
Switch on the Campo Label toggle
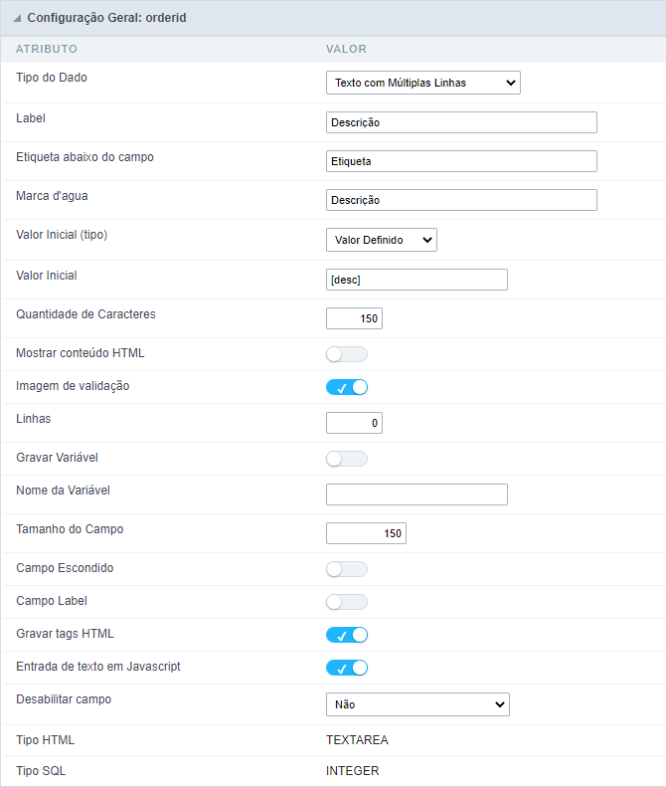coord(347,602)
